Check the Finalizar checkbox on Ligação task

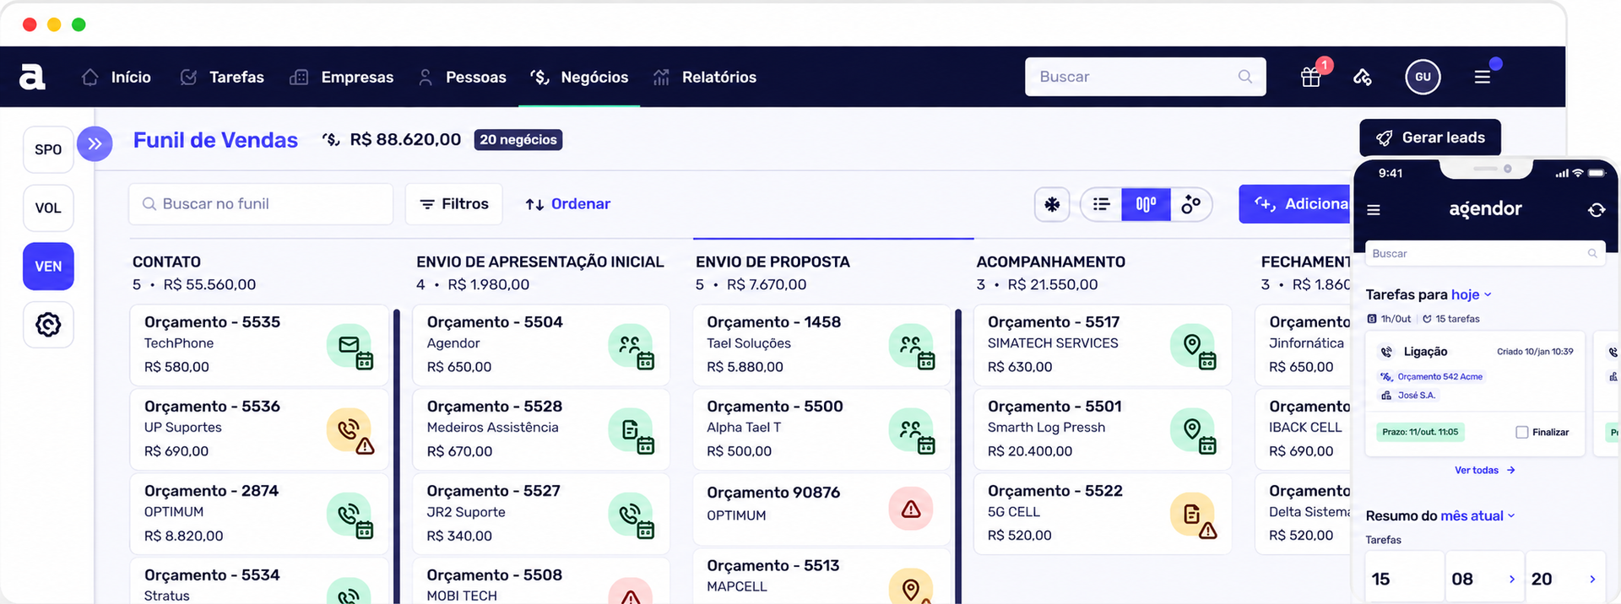pyautogui.click(x=1521, y=432)
